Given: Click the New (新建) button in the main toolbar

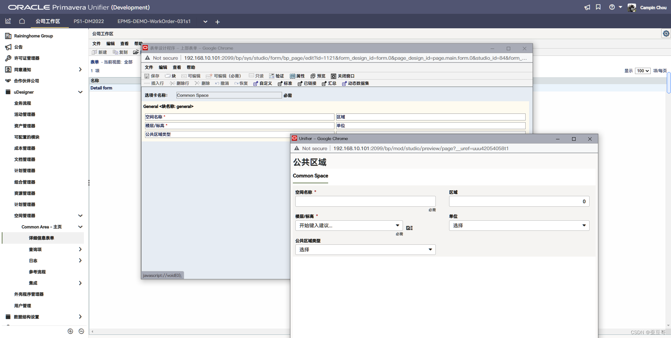Looking at the screenshot, I should [x=99, y=52].
